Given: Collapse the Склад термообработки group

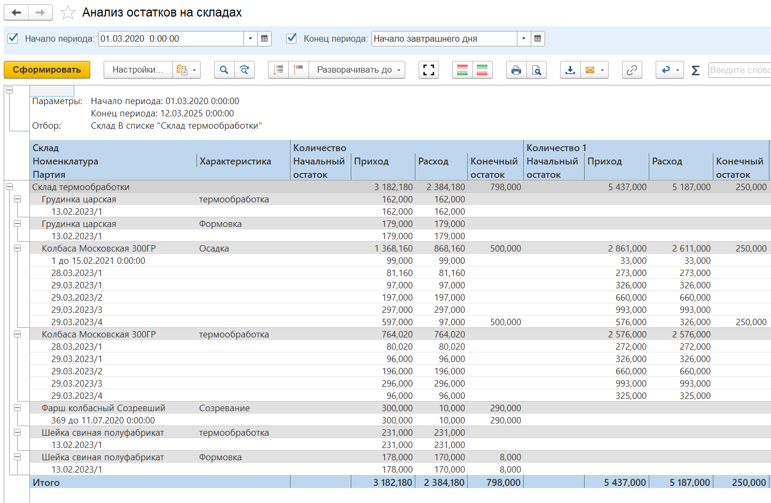Looking at the screenshot, I should click(9, 187).
